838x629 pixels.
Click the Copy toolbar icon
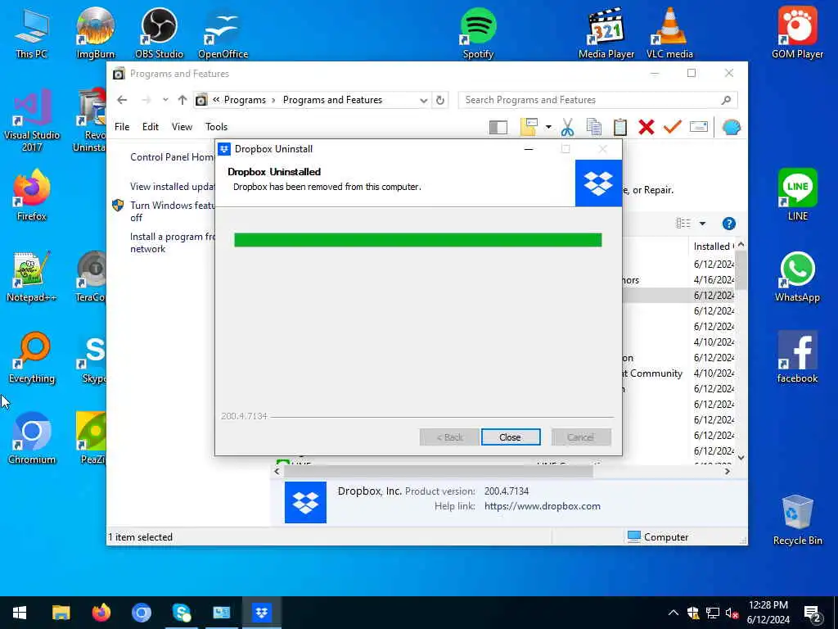click(594, 127)
